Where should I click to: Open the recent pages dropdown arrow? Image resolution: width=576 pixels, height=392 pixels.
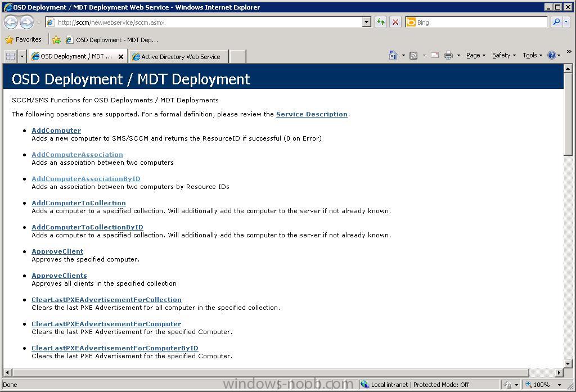click(39, 22)
